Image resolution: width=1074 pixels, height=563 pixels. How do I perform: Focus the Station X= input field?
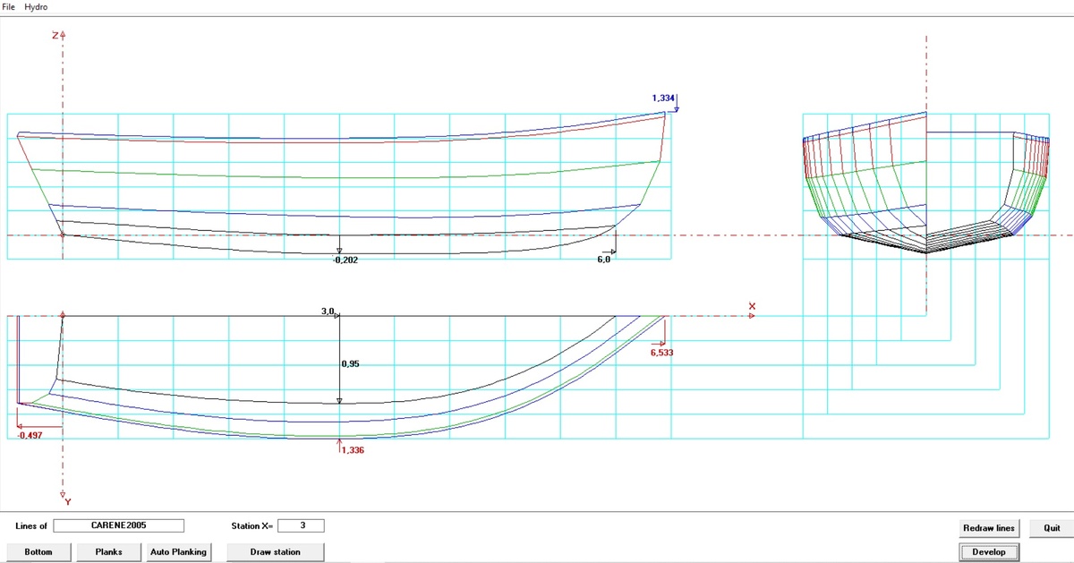(302, 525)
